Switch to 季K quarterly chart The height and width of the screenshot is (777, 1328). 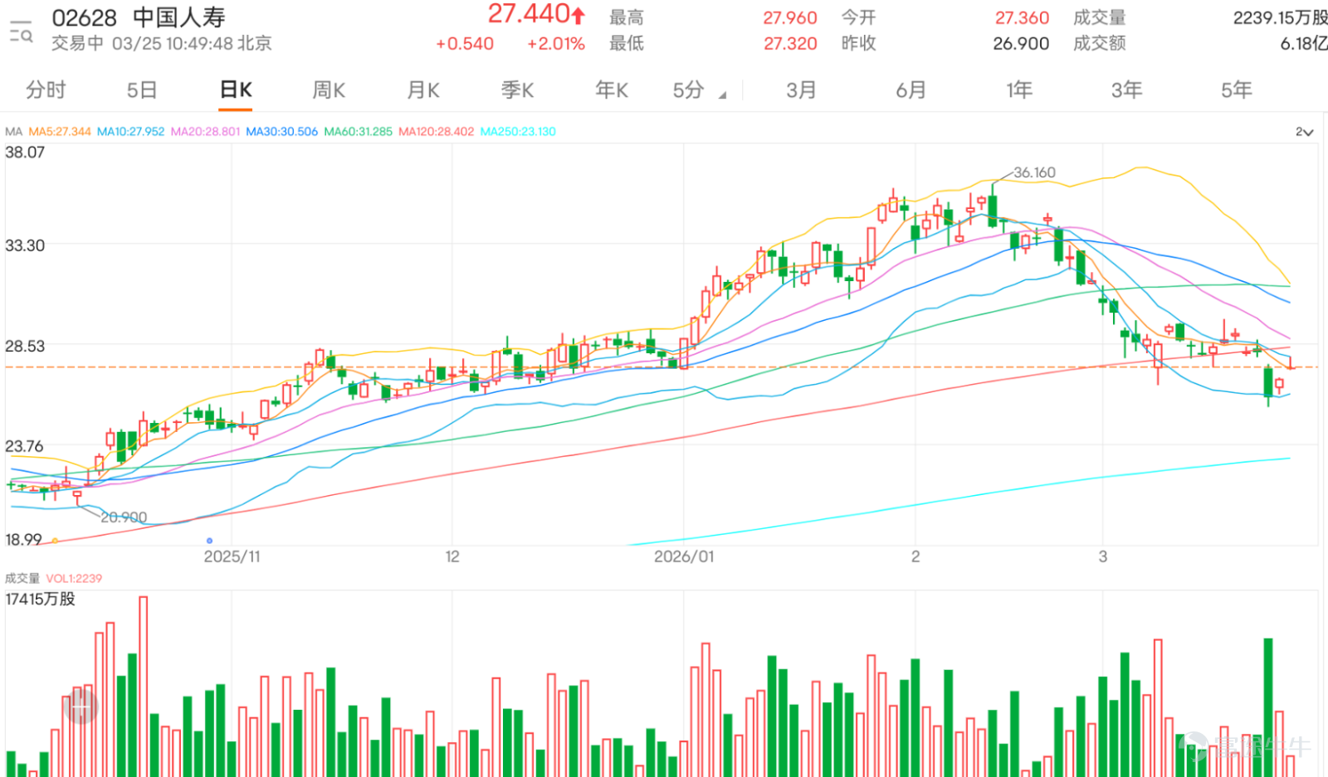coord(518,90)
